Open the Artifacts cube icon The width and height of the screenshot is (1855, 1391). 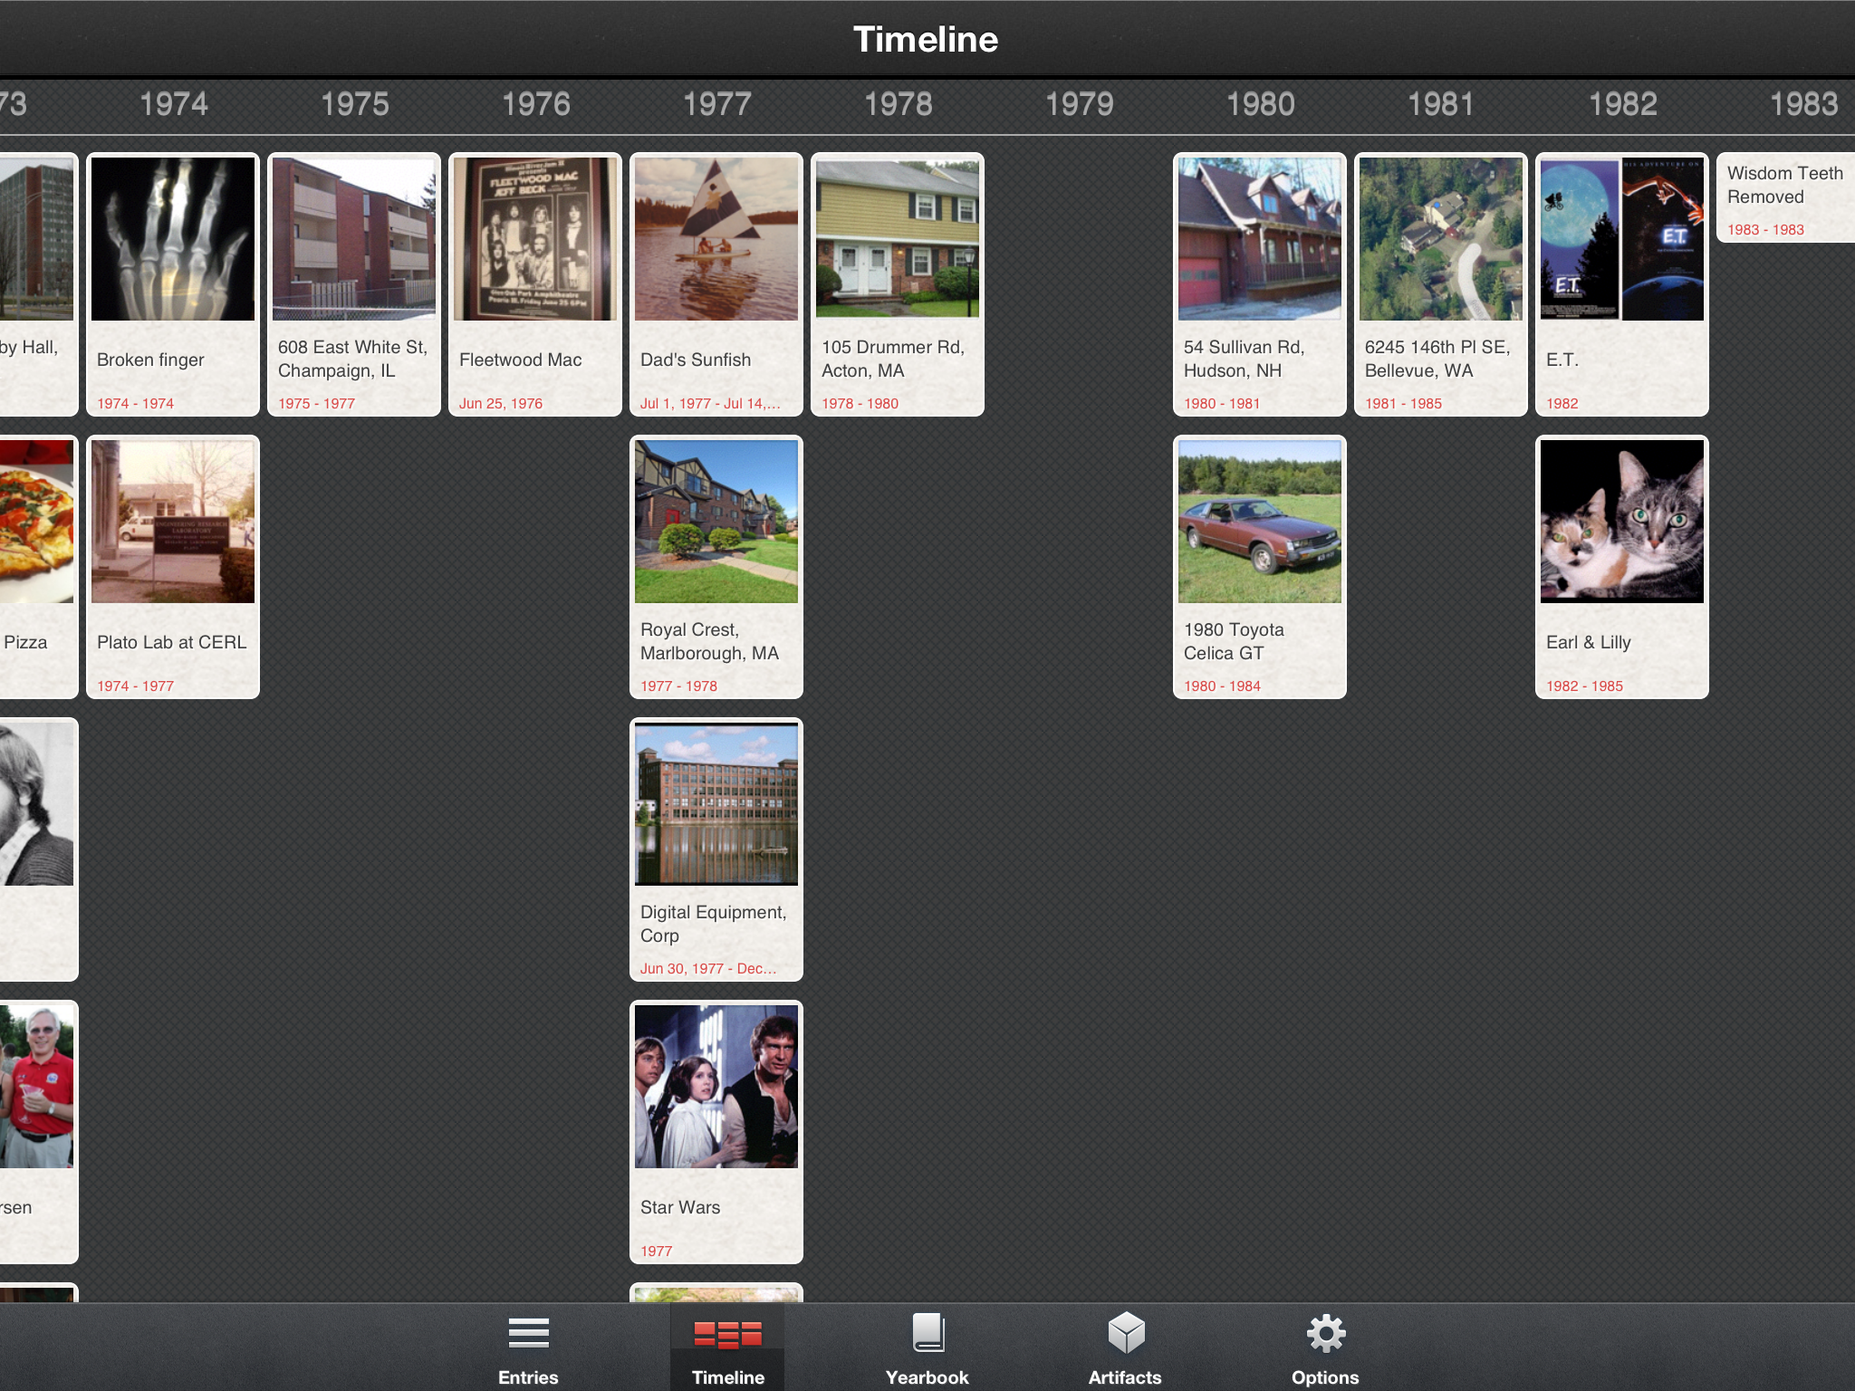(x=1126, y=1333)
